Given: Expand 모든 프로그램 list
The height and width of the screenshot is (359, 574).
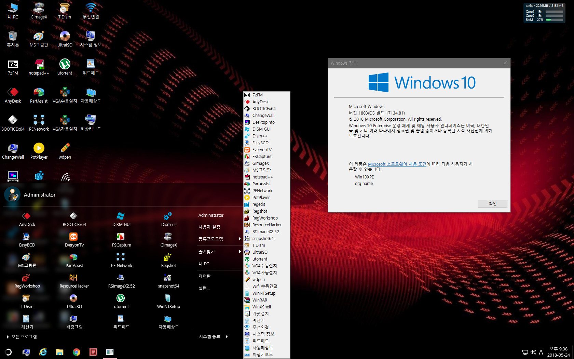Looking at the screenshot, I should click(22, 337).
